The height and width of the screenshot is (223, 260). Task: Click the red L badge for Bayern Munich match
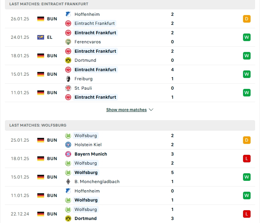tap(246, 159)
